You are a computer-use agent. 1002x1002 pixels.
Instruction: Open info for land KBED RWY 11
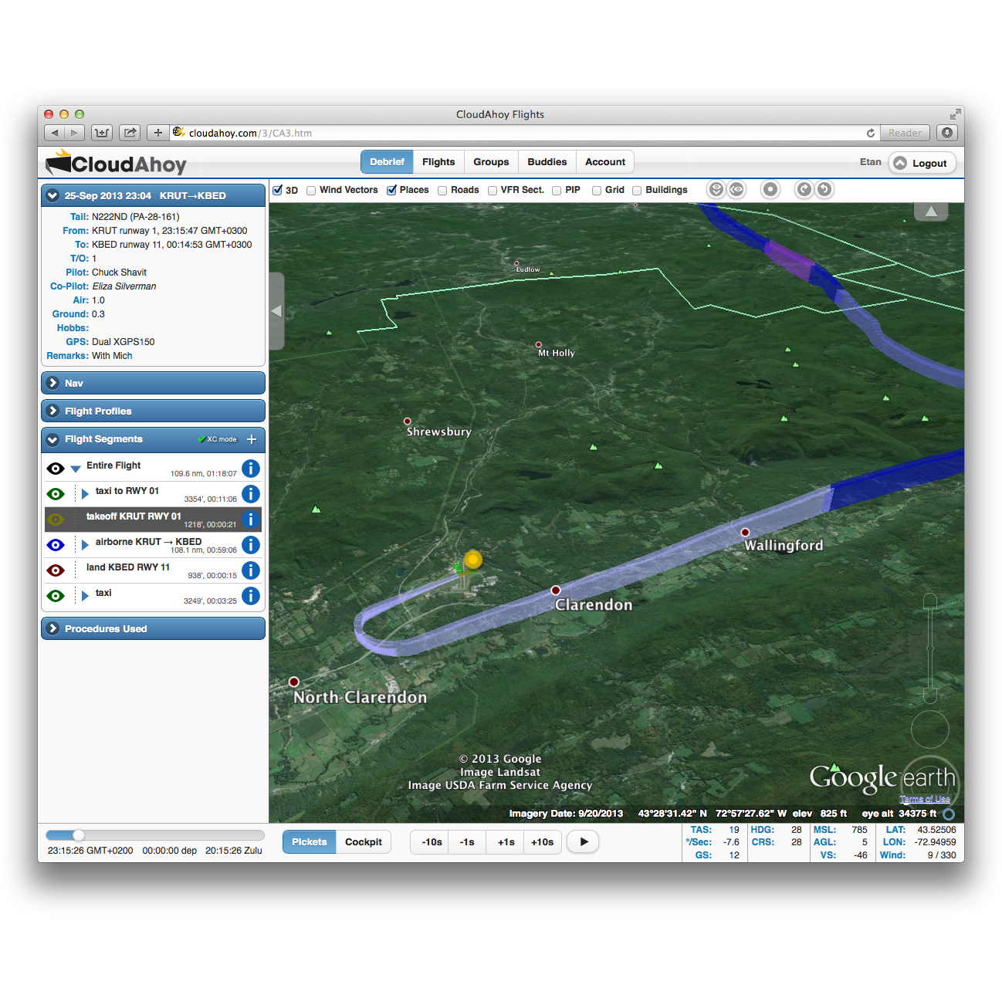tap(251, 570)
